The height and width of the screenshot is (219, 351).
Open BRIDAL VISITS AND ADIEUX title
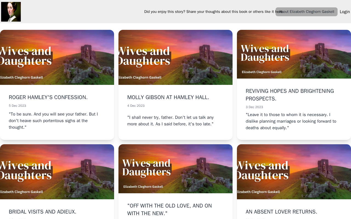pyautogui.click(x=43, y=212)
